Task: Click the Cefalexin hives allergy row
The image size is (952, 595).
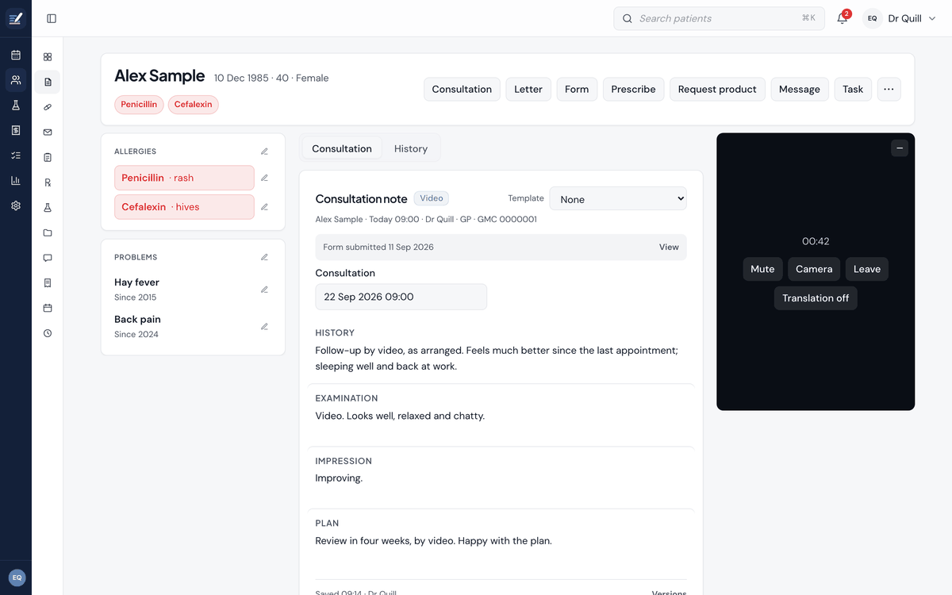Action: 184,207
